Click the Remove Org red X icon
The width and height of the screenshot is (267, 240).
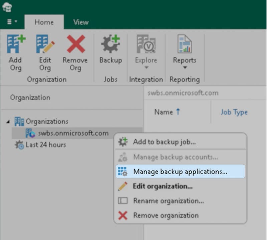click(75, 45)
